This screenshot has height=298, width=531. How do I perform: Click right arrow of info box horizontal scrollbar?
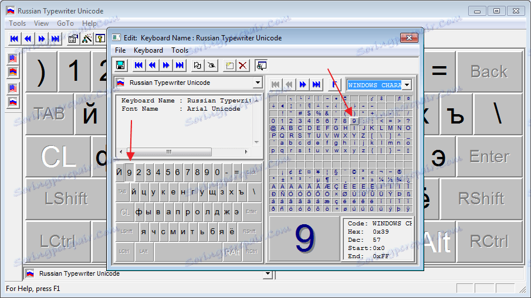(x=246, y=152)
